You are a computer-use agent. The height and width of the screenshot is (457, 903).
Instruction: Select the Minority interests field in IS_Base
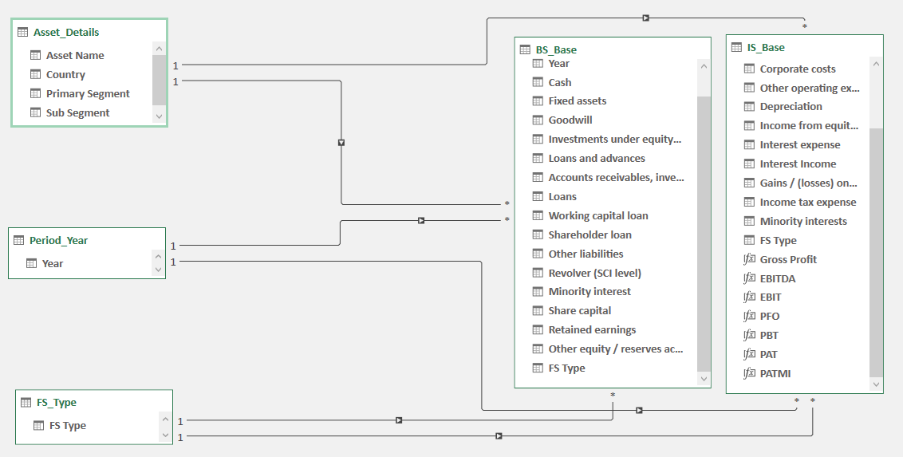pyautogui.click(x=803, y=221)
